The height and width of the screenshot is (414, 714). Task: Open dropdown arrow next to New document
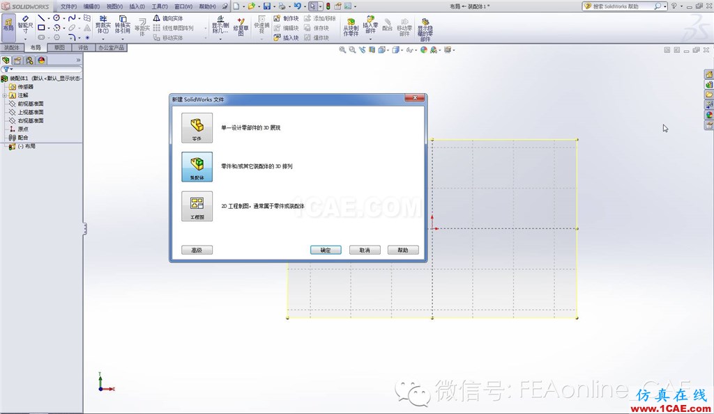[x=244, y=6]
